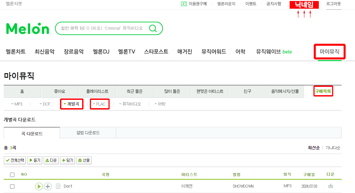
Task: Play the song Don't
Action: point(39,186)
